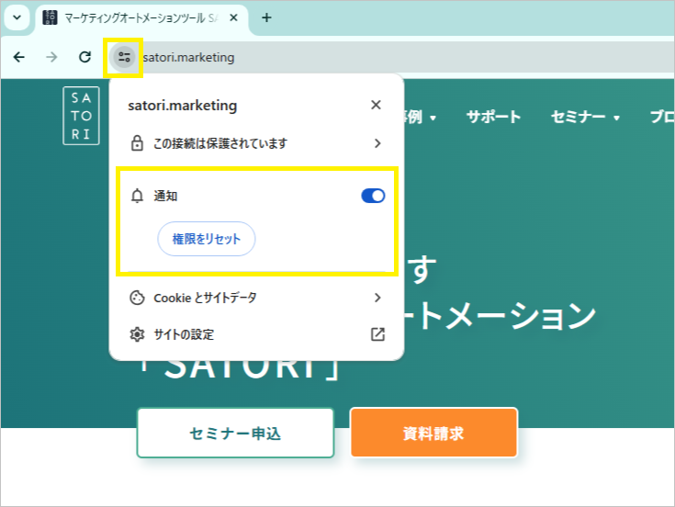This screenshot has width=675, height=507.
Task: Close the site info popup
Action: [x=376, y=105]
